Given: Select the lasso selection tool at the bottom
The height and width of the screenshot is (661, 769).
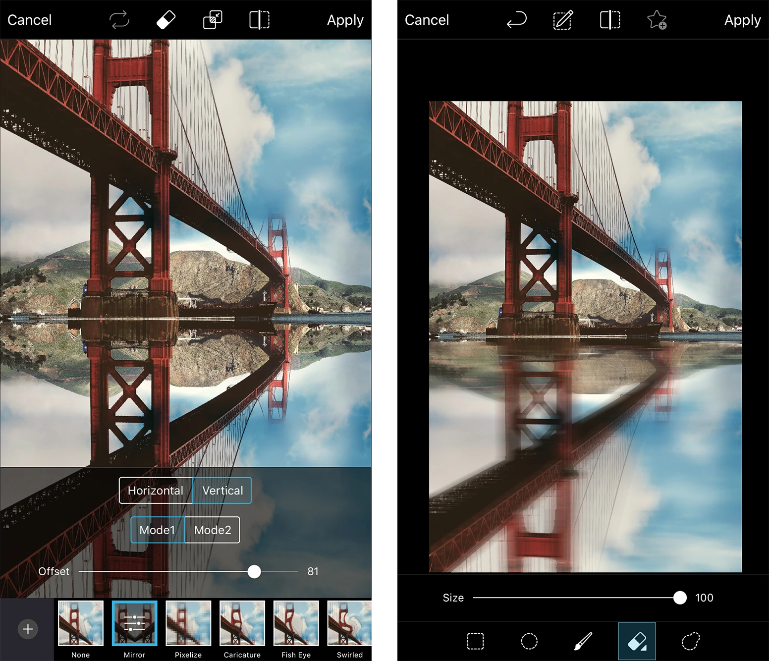Looking at the screenshot, I should click(691, 641).
